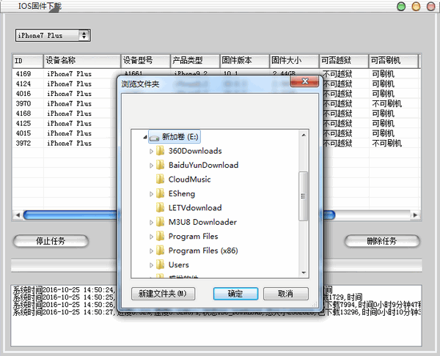Click the 停止任务 button
The height and width of the screenshot is (356, 440).
[x=51, y=241]
